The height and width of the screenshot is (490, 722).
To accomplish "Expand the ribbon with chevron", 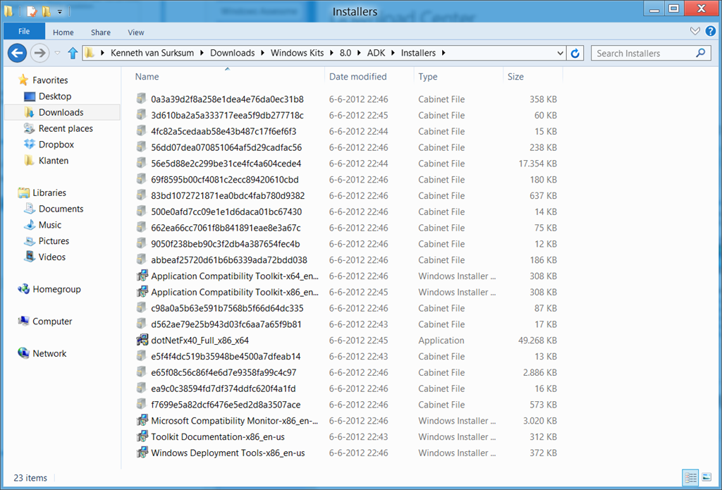I will click(695, 31).
